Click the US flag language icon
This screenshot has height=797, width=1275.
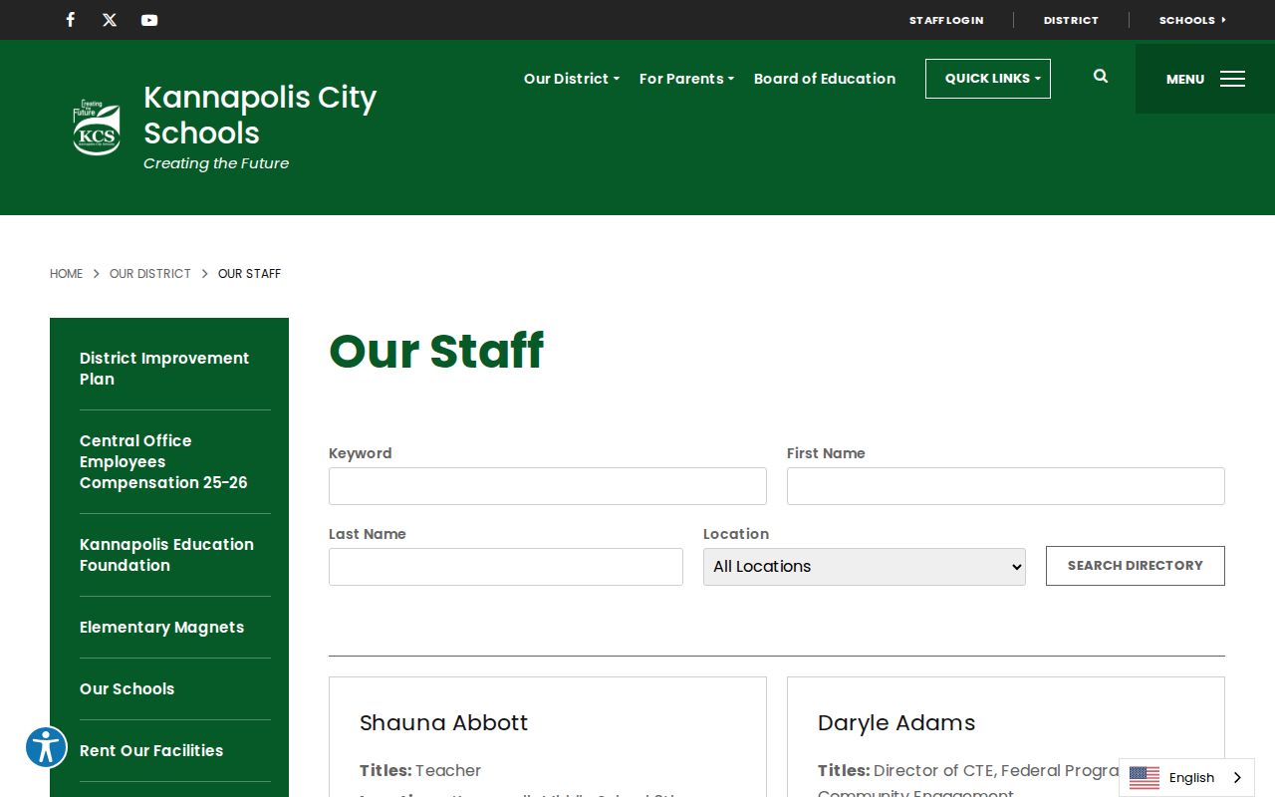click(1145, 778)
